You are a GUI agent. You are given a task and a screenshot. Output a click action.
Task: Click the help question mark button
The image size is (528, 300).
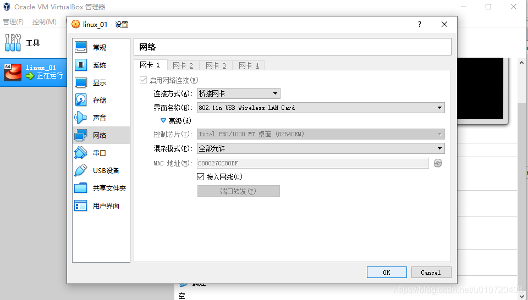[419, 24]
